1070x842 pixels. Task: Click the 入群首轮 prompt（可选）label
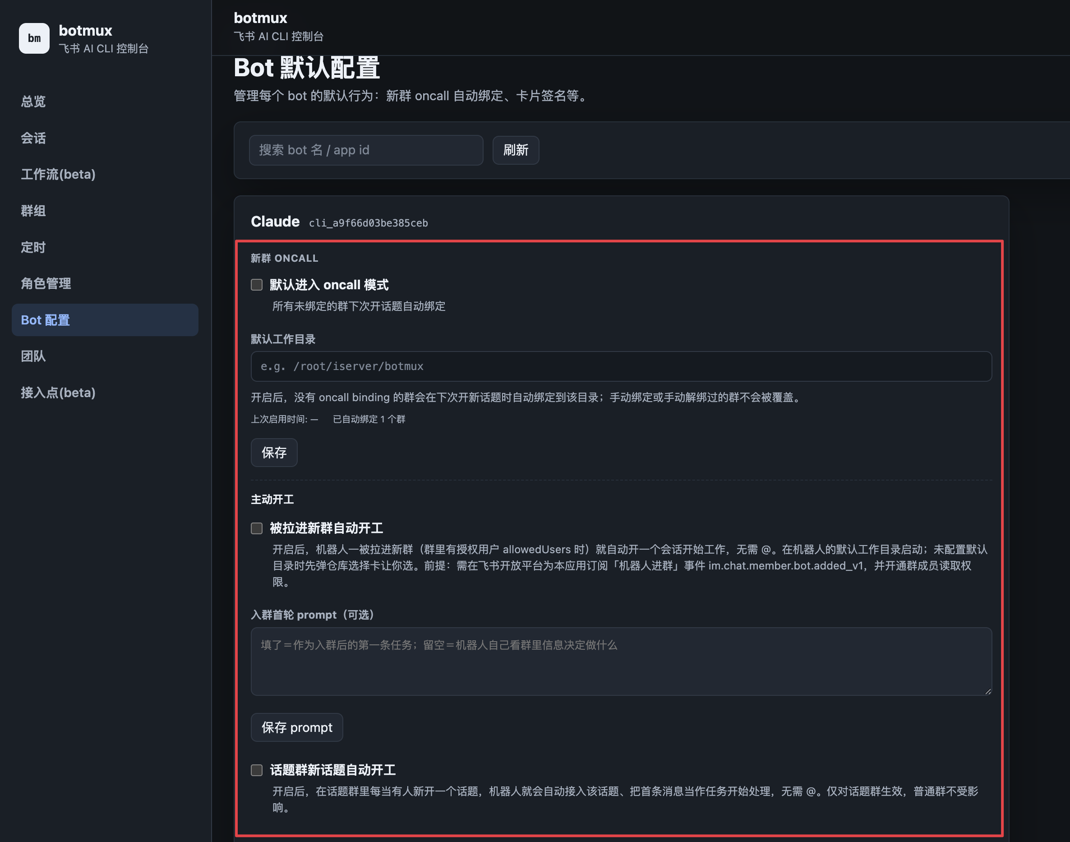click(314, 615)
